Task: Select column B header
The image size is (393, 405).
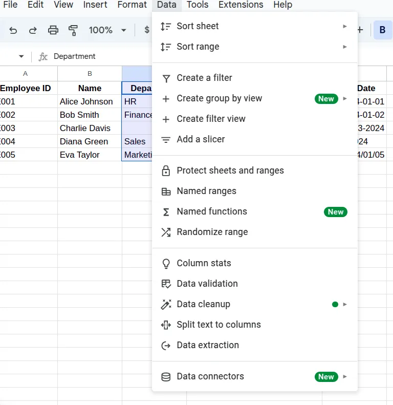Action: tap(90, 74)
